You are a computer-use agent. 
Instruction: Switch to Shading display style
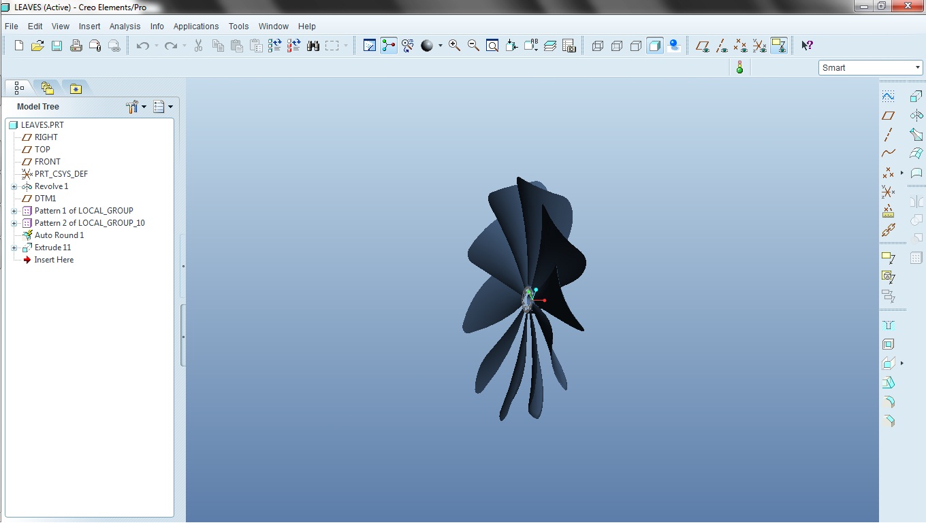pyautogui.click(x=655, y=46)
